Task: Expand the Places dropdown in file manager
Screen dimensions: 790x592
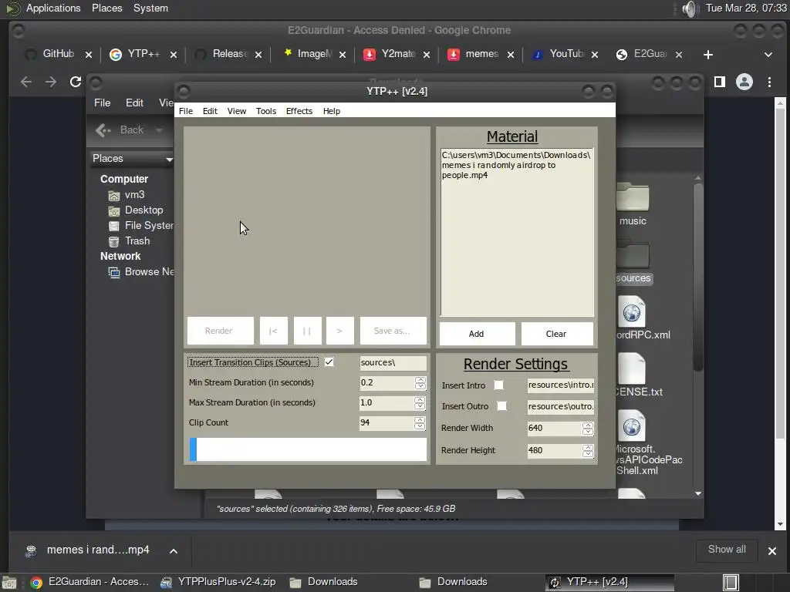Action: [132, 159]
